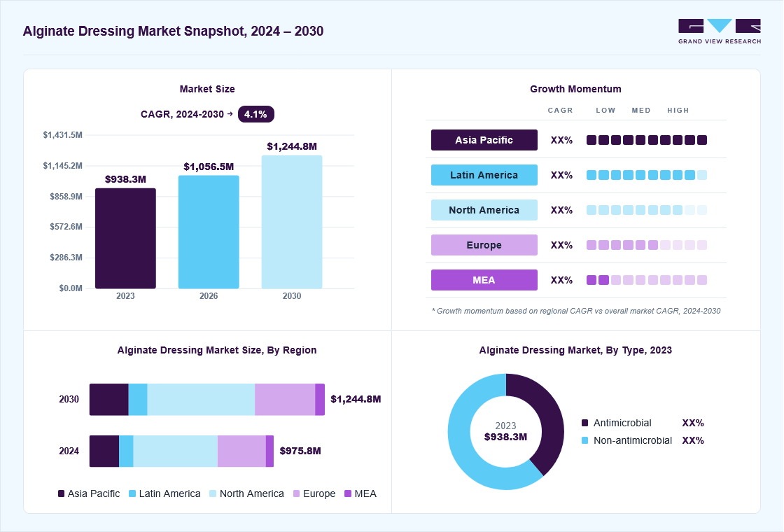Click the Grand View Research logo
Image resolution: width=784 pixels, height=532 pixels.
pos(720,31)
